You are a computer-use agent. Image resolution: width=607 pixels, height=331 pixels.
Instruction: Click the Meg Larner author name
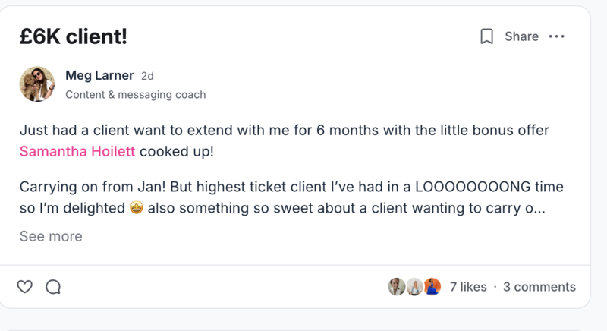coord(99,75)
